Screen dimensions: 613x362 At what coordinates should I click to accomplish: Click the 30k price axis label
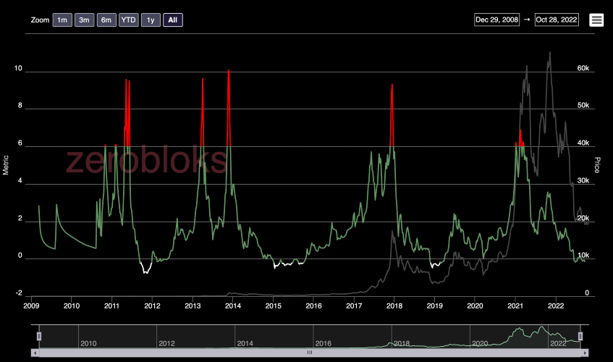tap(583, 180)
